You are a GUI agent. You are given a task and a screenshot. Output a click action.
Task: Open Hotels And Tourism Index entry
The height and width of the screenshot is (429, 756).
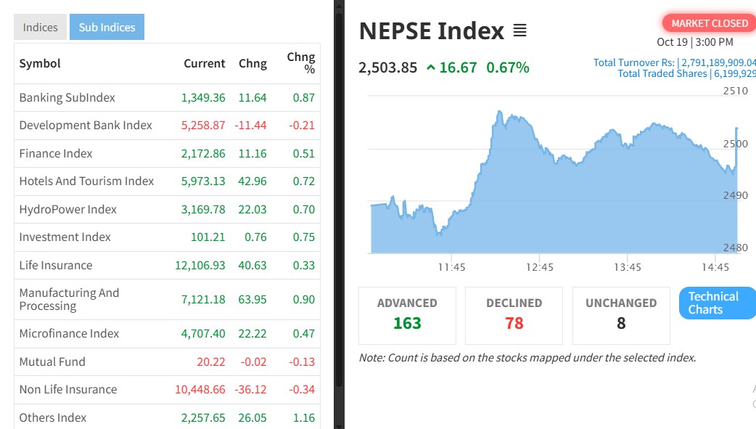point(86,181)
